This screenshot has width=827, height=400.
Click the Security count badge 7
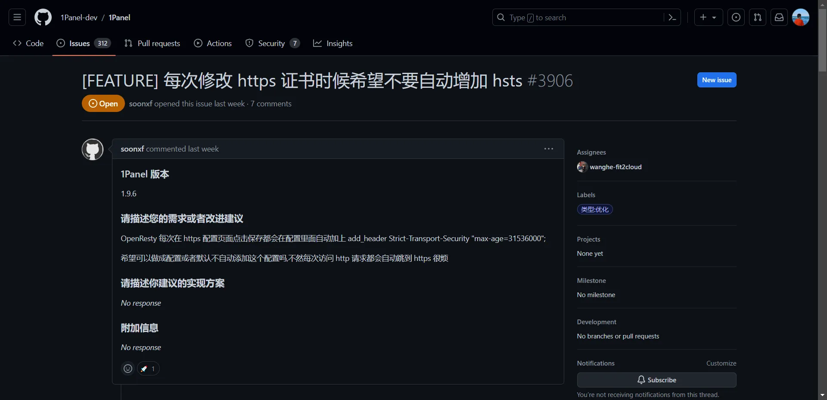(295, 43)
